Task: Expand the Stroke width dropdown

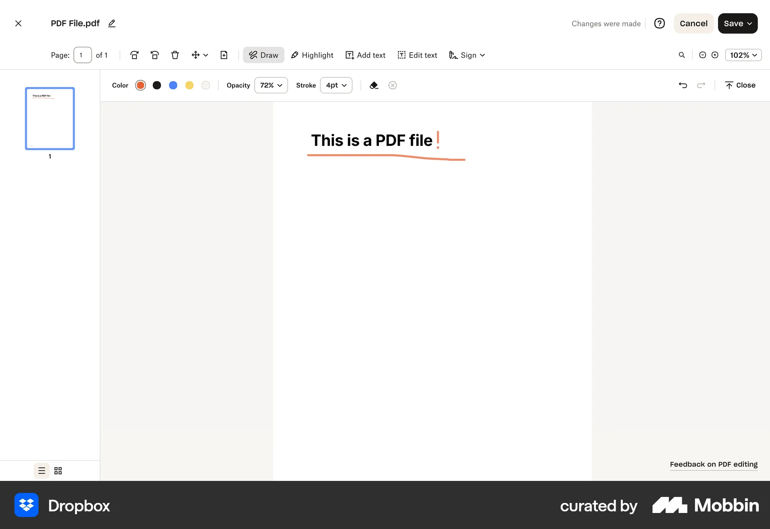Action: (336, 85)
